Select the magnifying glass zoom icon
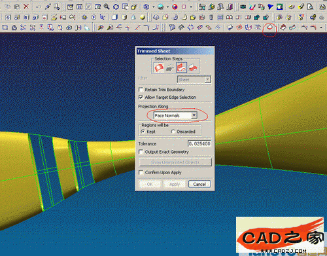This screenshot has height=256, width=327. click(x=107, y=7)
